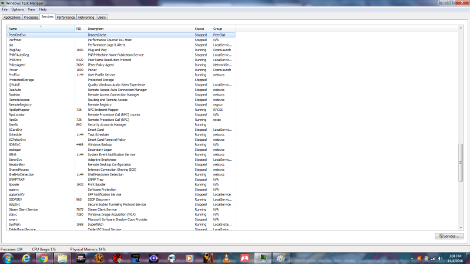The image size is (470, 264).
Task: Select the PlugPlay service row
Action: [x=121, y=50]
